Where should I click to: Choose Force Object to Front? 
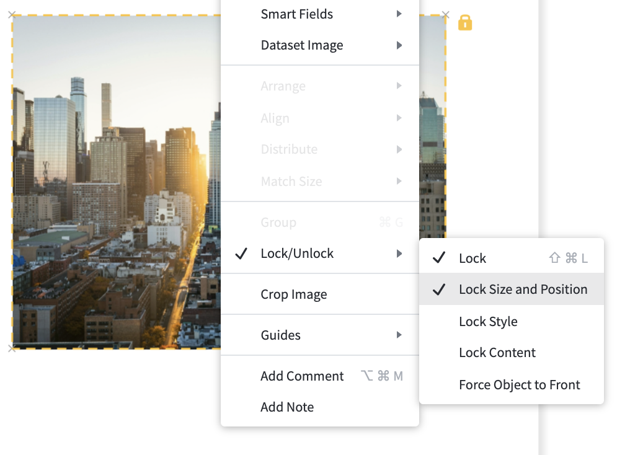(x=512, y=385)
